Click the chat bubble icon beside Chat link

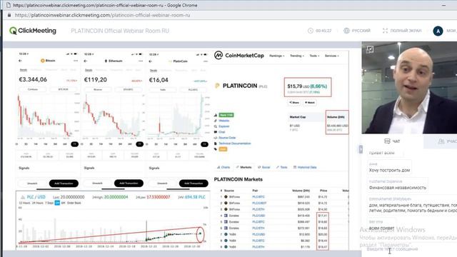216,132
